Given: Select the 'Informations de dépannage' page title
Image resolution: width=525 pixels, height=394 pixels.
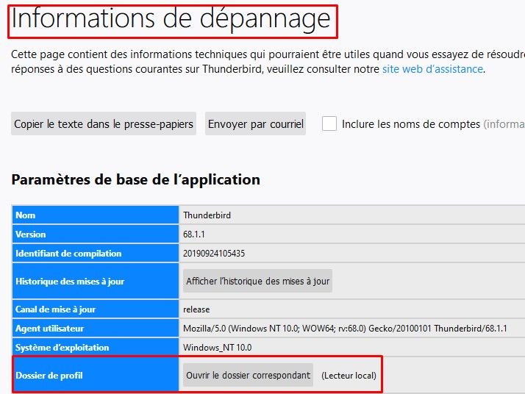Looking at the screenshot, I should click(171, 19).
